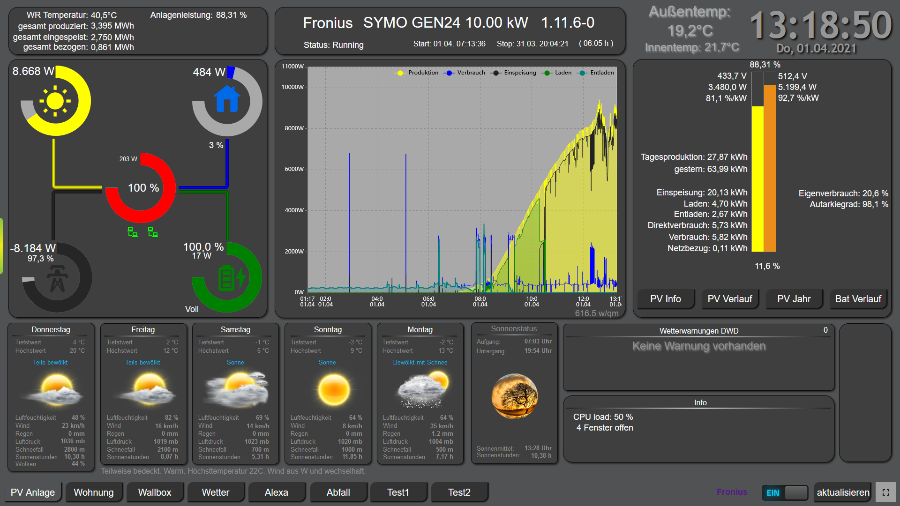This screenshot has width=900, height=506.
Task: Open the Abfall tab
Action: (338, 492)
